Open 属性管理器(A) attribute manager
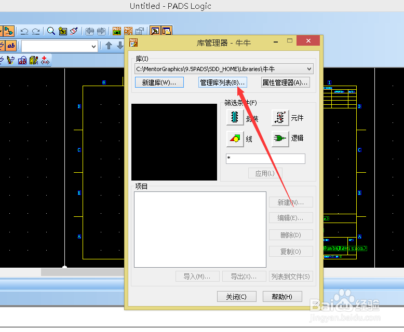Image resolution: width=404 pixels, height=332 pixels. tap(286, 82)
